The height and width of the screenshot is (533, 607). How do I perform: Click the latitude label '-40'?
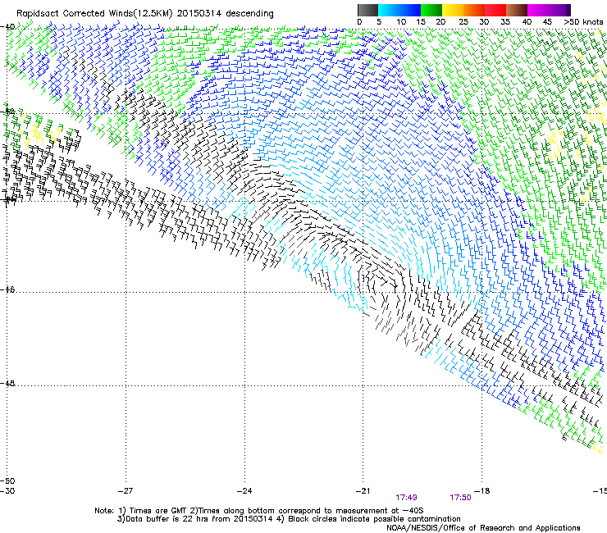point(8,27)
